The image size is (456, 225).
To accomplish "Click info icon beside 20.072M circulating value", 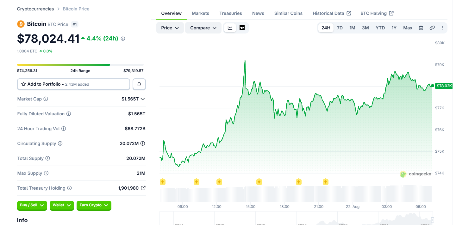I will pos(143,143).
